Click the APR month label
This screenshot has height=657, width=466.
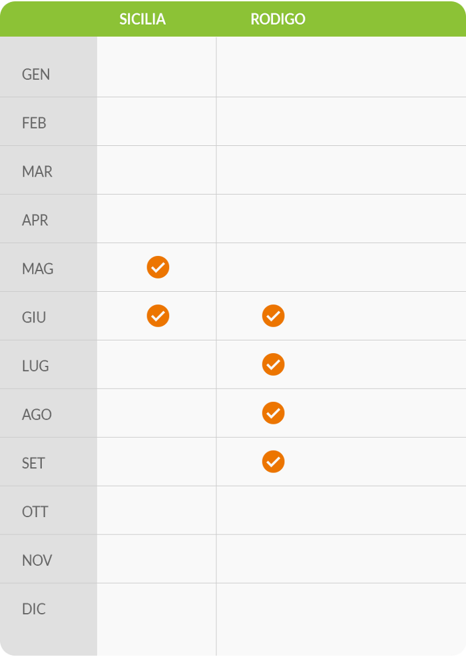[35, 220]
